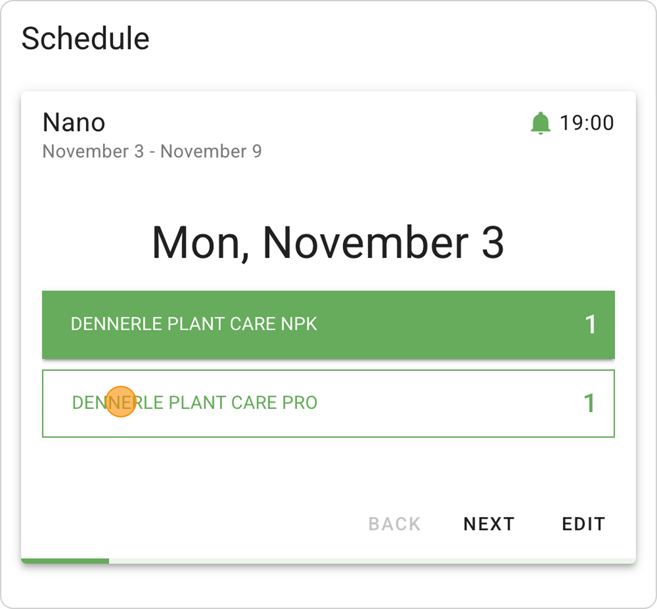Toggle the Dennerle Plant Care NPK dose
The image size is (657, 609).
(x=328, y=325)
